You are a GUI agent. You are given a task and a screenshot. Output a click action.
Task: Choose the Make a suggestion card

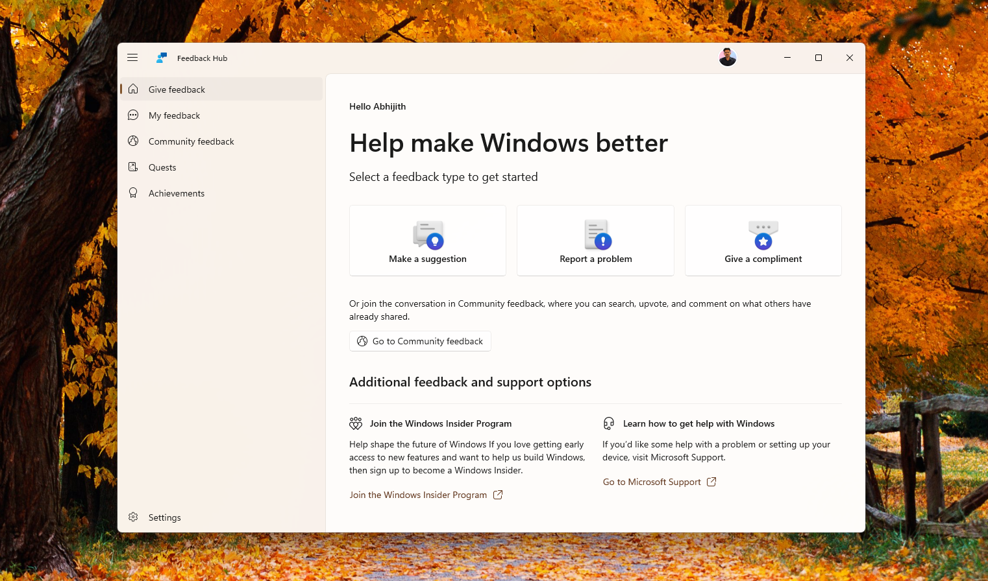point(428,241)
